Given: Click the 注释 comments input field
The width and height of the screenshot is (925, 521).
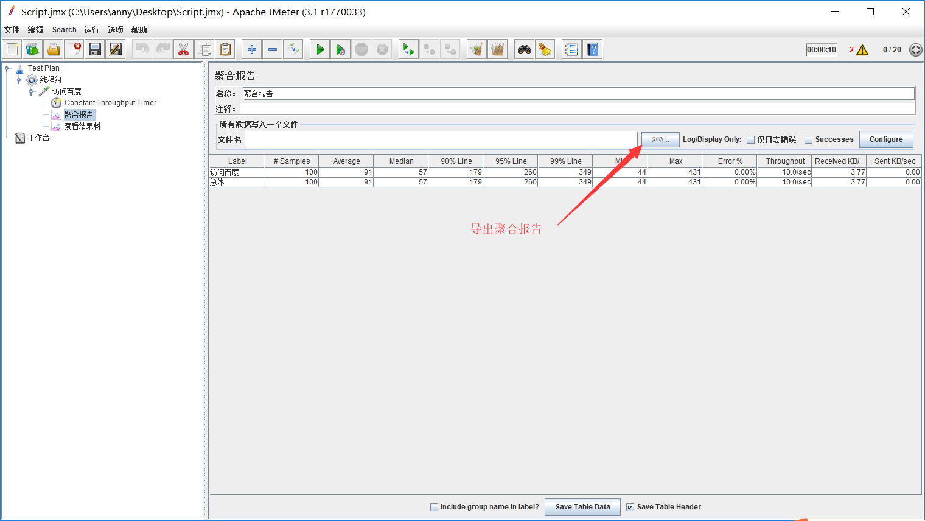Looking at the screenshot, I should coord(577,109).
